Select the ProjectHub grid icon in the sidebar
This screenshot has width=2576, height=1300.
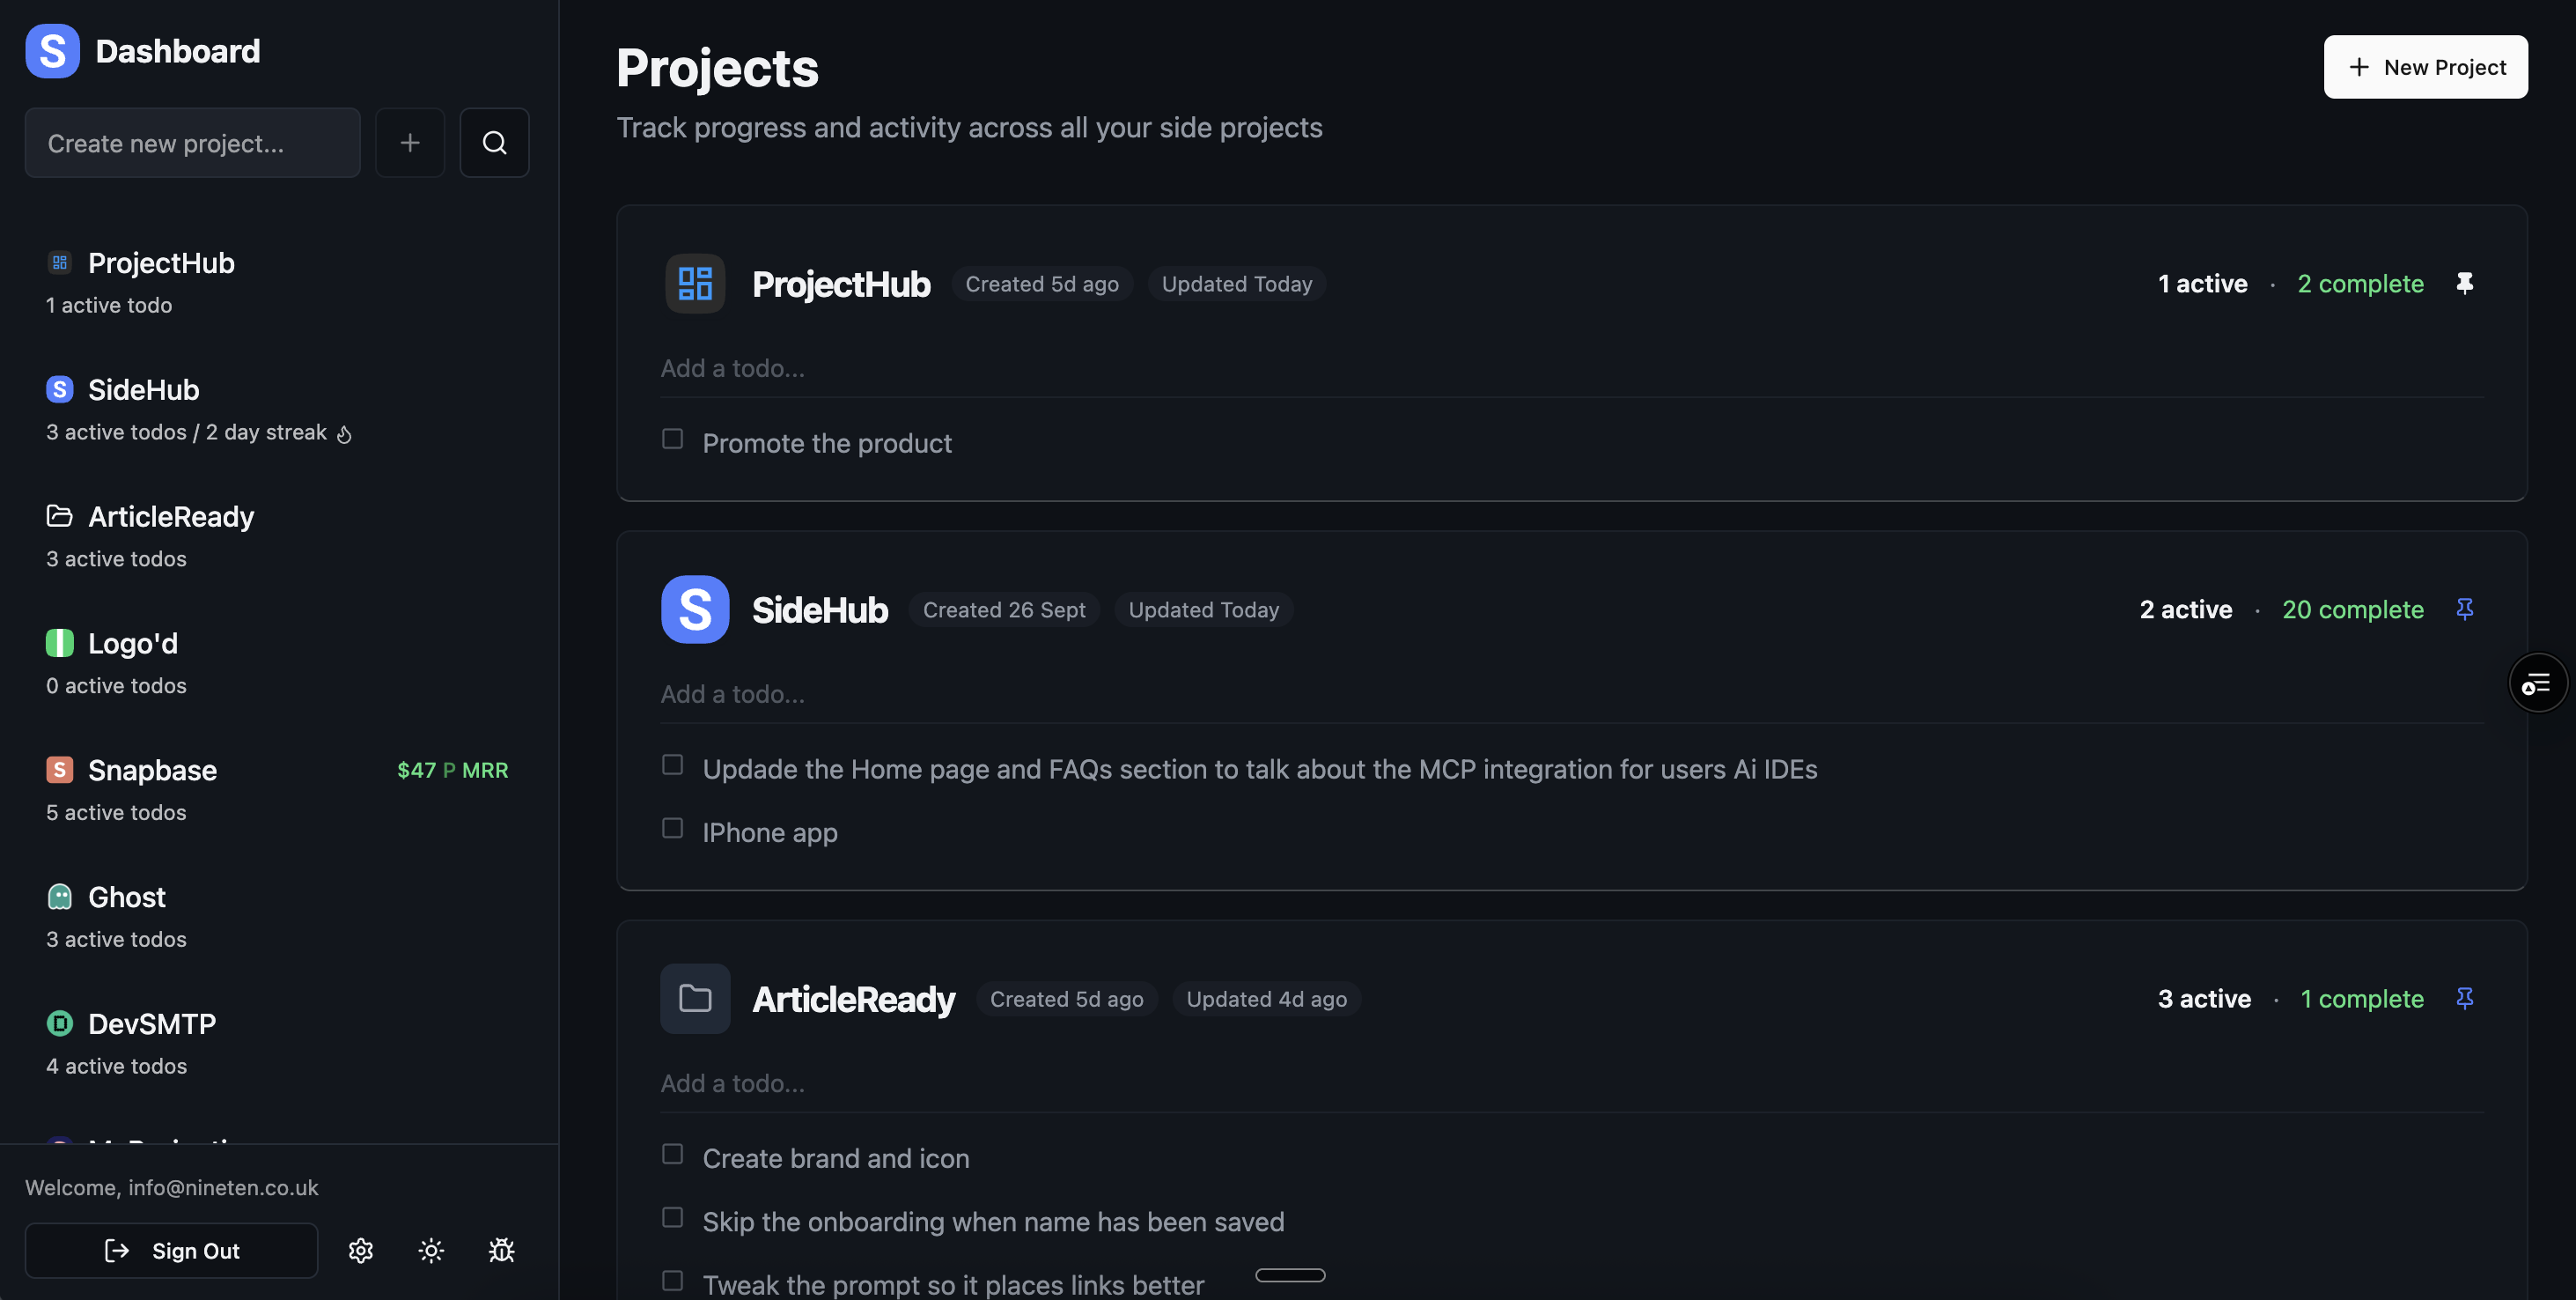point(59,262)
